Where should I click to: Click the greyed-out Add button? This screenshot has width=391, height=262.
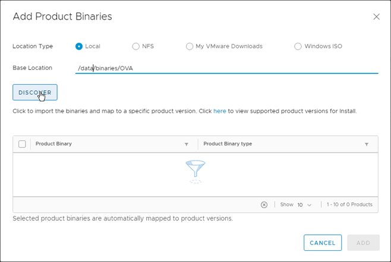[x=363, y=243]
